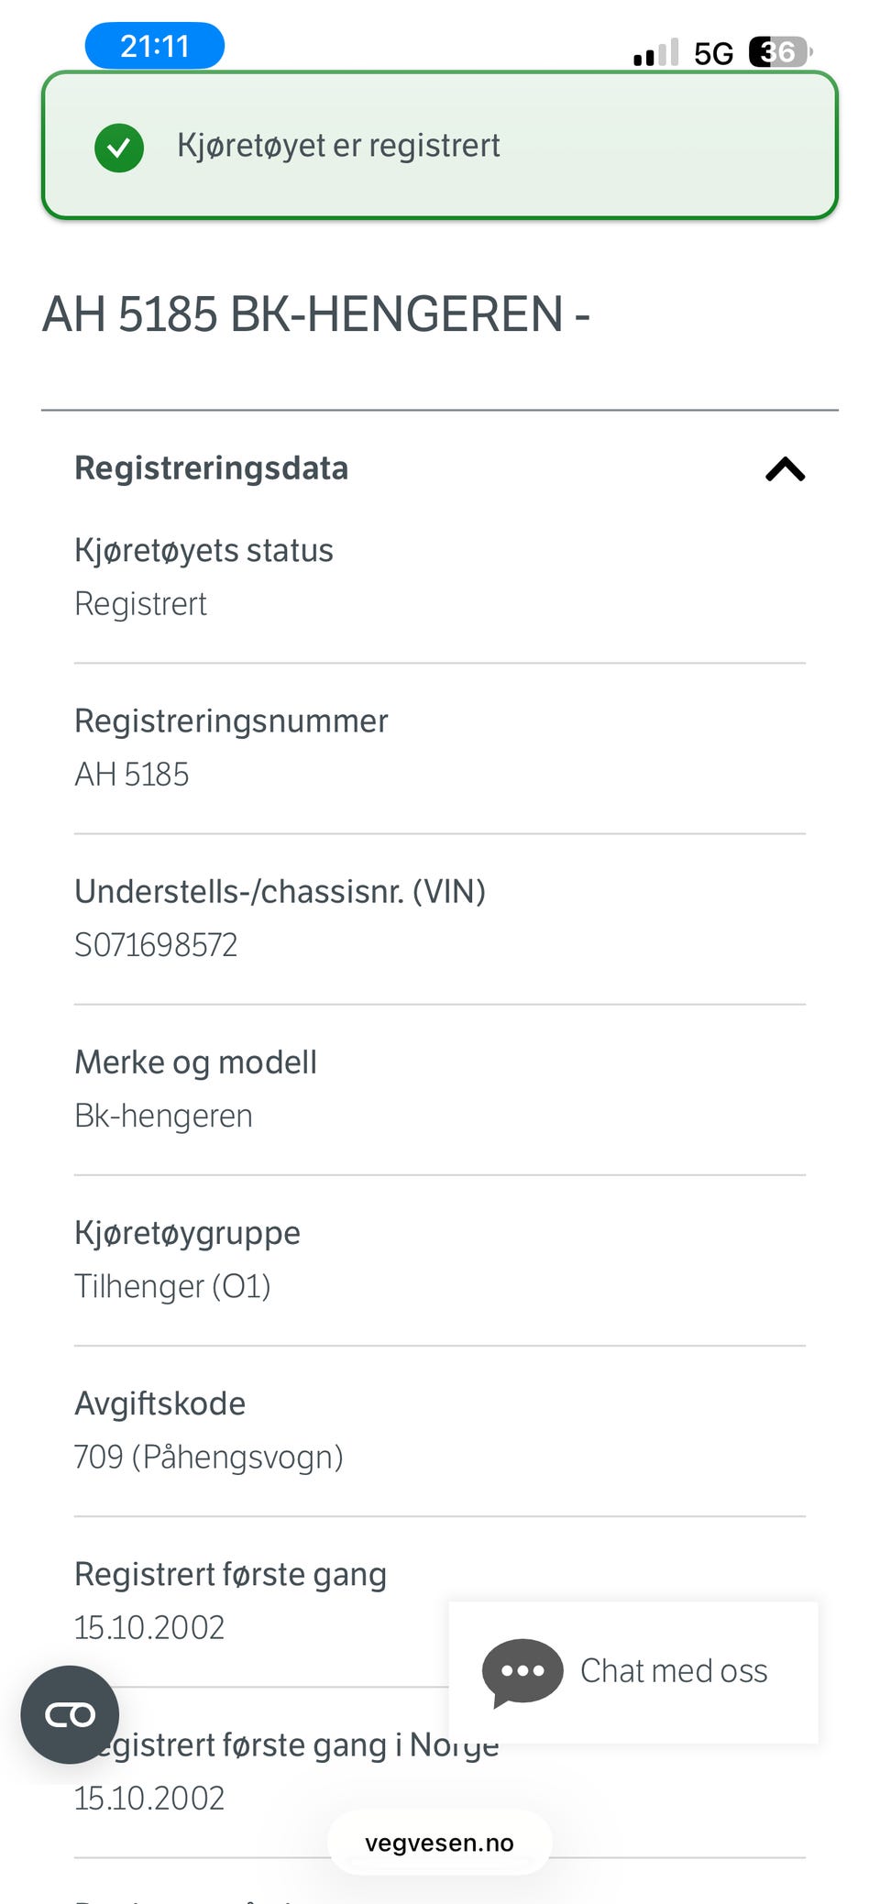Tap the Merke og modell Bk-hengeren value
Viewport: 880px width, 1904px height.
click(x=163, y=1116)
